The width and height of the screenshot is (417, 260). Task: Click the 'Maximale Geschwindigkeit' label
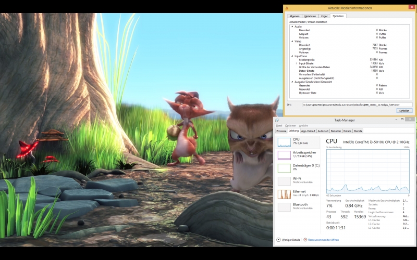[384, 201]
